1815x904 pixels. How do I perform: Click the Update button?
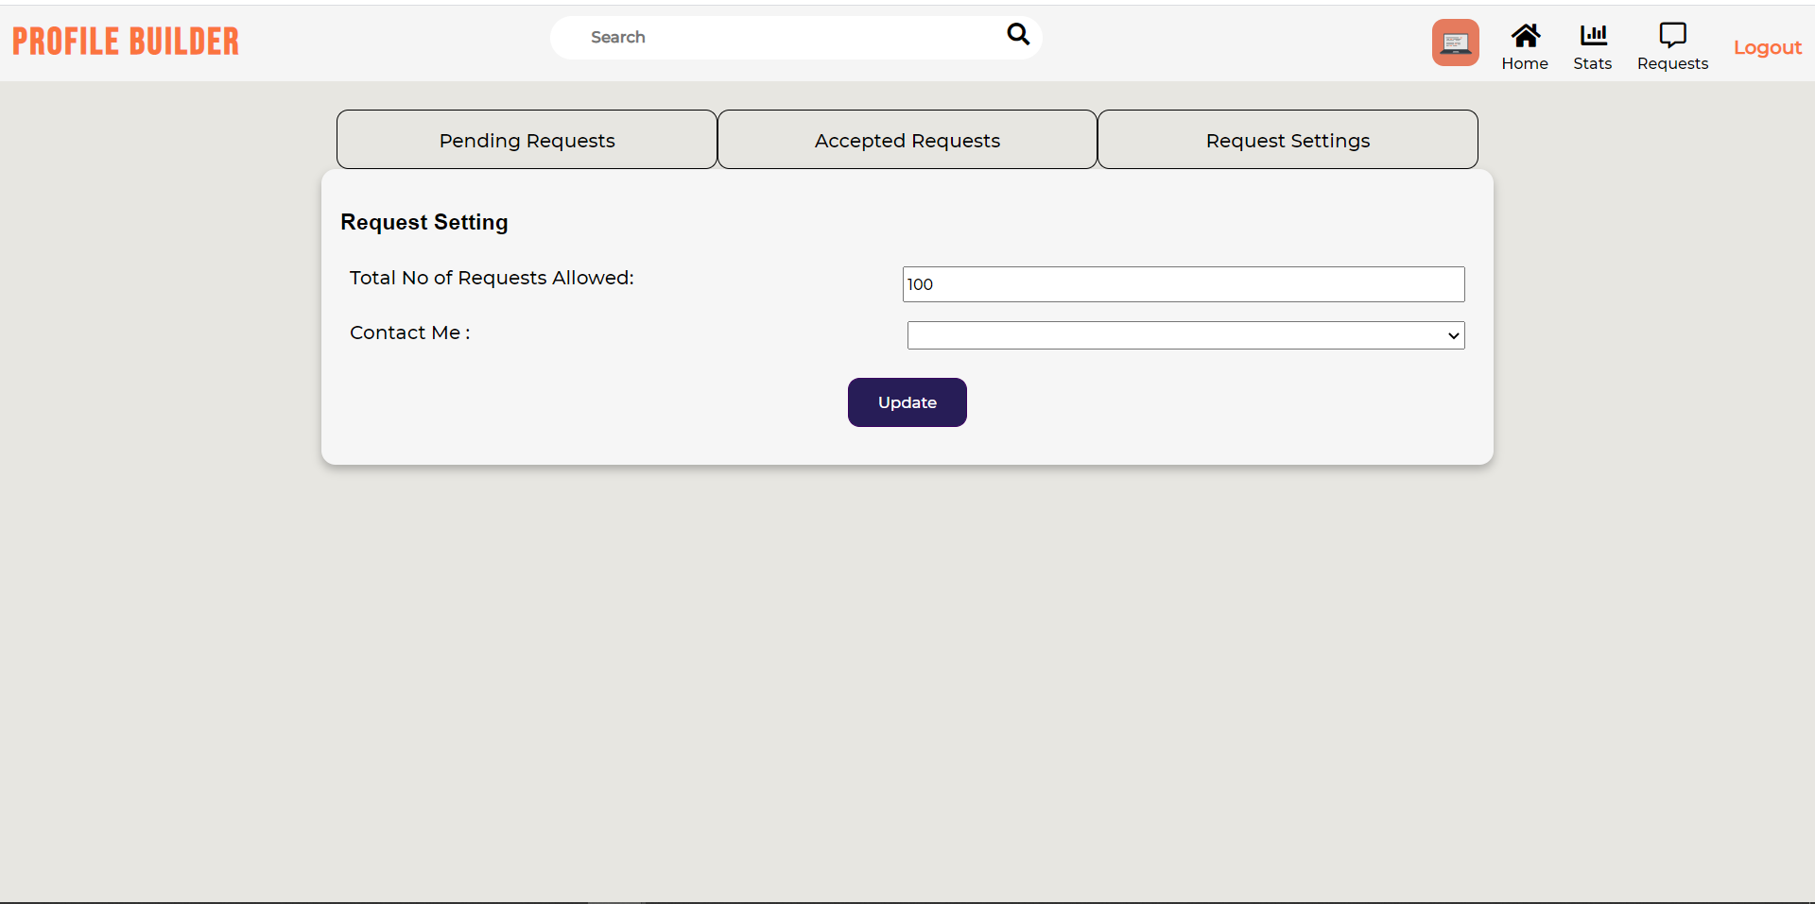907,401
